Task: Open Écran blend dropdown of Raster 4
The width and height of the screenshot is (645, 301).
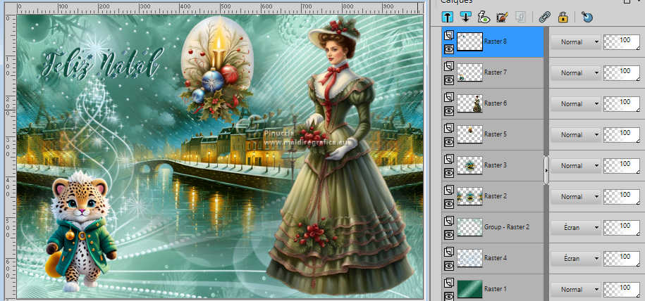Action: click(x=575, y=259)
